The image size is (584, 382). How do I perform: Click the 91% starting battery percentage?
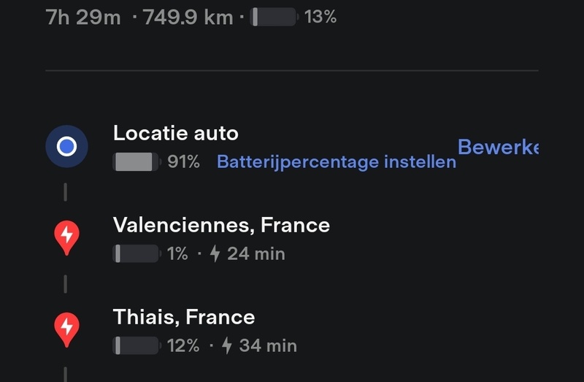183,162
